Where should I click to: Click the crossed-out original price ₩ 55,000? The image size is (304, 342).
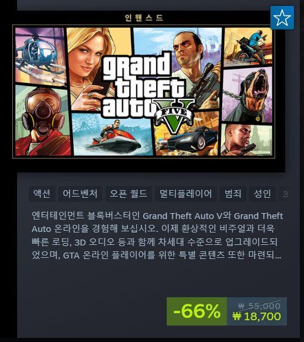[259, 306]
